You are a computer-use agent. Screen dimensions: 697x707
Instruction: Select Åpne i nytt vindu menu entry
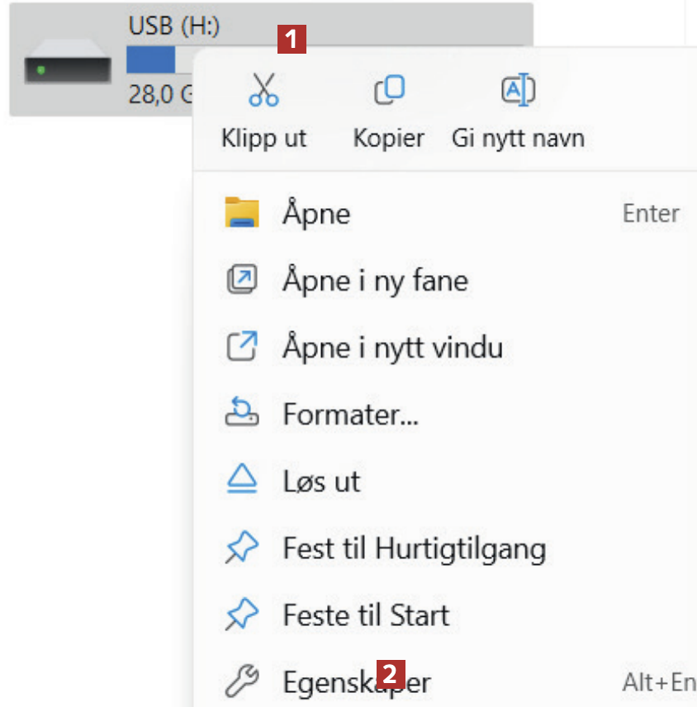(x=392, y=348)
